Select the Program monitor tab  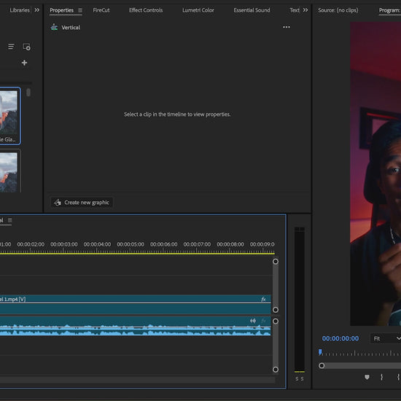[390, 10]
